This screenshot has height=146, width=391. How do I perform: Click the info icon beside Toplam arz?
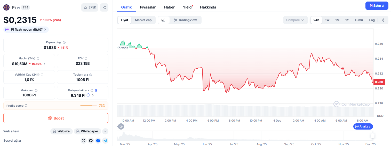91,75
